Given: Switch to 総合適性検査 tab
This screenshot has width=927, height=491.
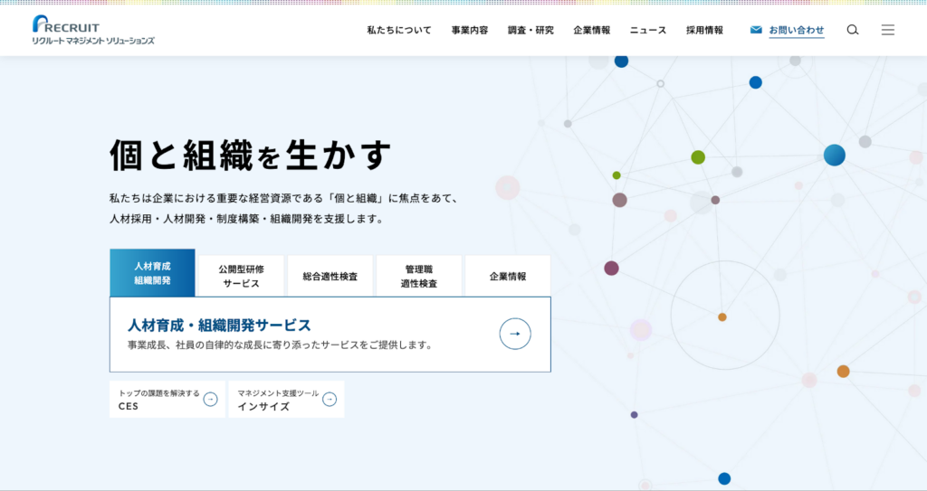Looking at the screenshot, I should pos(330,276).
